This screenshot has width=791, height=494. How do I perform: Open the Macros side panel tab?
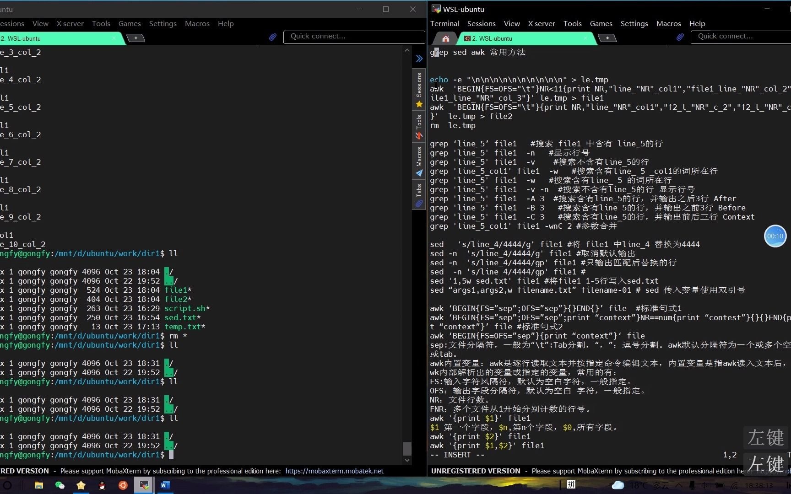pyautogui.click(x=419, y=161)
